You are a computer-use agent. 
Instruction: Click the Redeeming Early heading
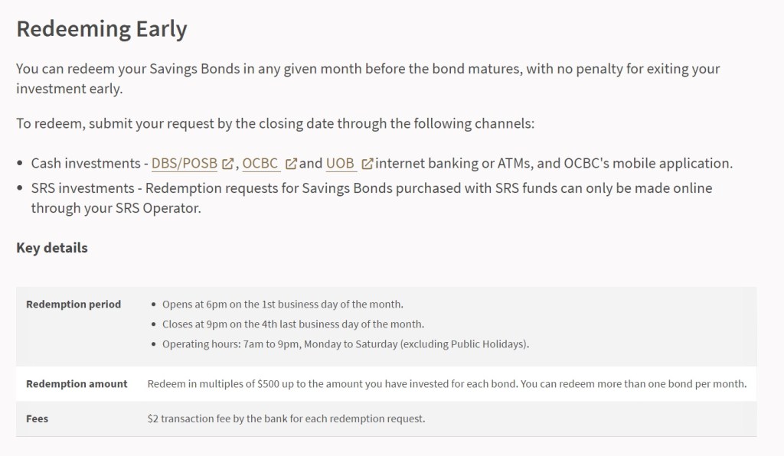pyautogui.click(x=102, y=29)
